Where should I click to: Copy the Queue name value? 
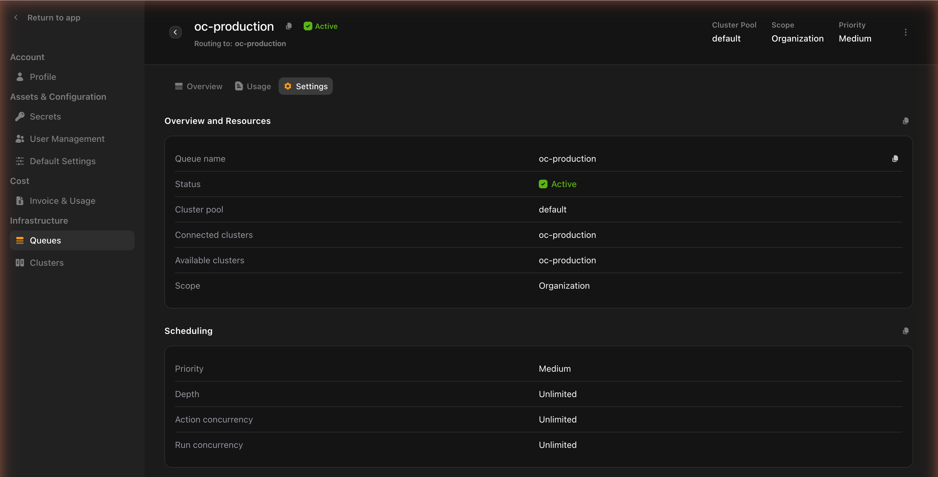tap(895, 159)
